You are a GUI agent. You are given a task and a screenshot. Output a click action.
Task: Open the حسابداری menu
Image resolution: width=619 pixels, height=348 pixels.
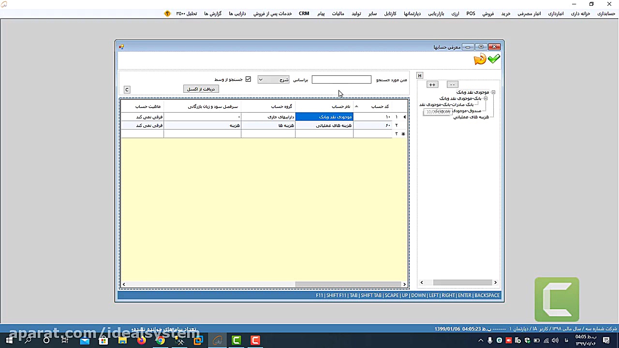pyautogui.click(x=606, y=14)
